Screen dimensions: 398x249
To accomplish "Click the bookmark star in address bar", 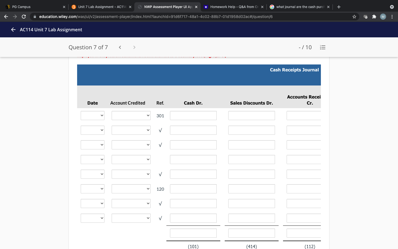I will pos(354,17).
